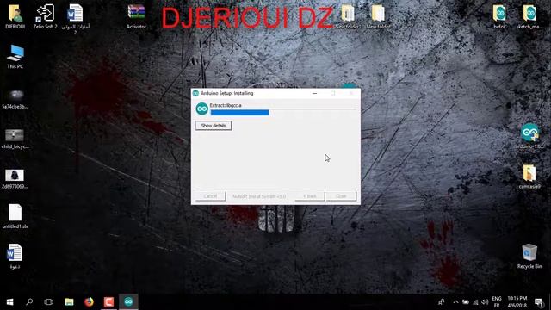Open the volume control tray icon
Image resolution: width=551 pixels, height=310 pixels.
click(x=485, y=302)
